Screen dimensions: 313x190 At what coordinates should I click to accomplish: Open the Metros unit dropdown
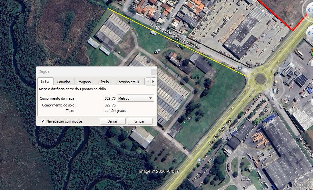[x=136, y=98]
